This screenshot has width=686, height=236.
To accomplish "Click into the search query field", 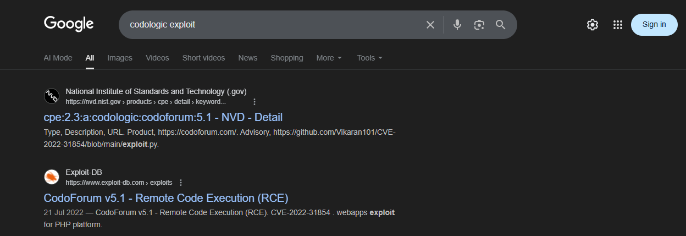I will pyautogui.click(x=269, y=25).
